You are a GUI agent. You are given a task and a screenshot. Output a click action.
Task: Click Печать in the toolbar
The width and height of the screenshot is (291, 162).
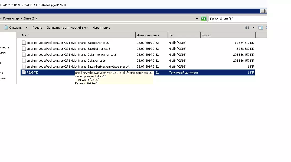coord(37,28)
